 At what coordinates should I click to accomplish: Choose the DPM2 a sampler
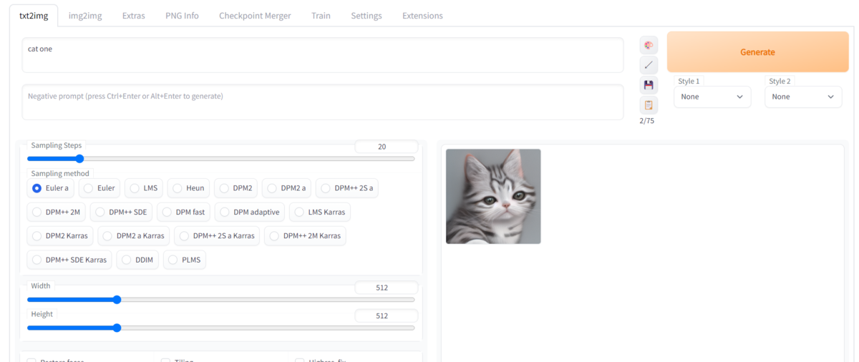286,188
